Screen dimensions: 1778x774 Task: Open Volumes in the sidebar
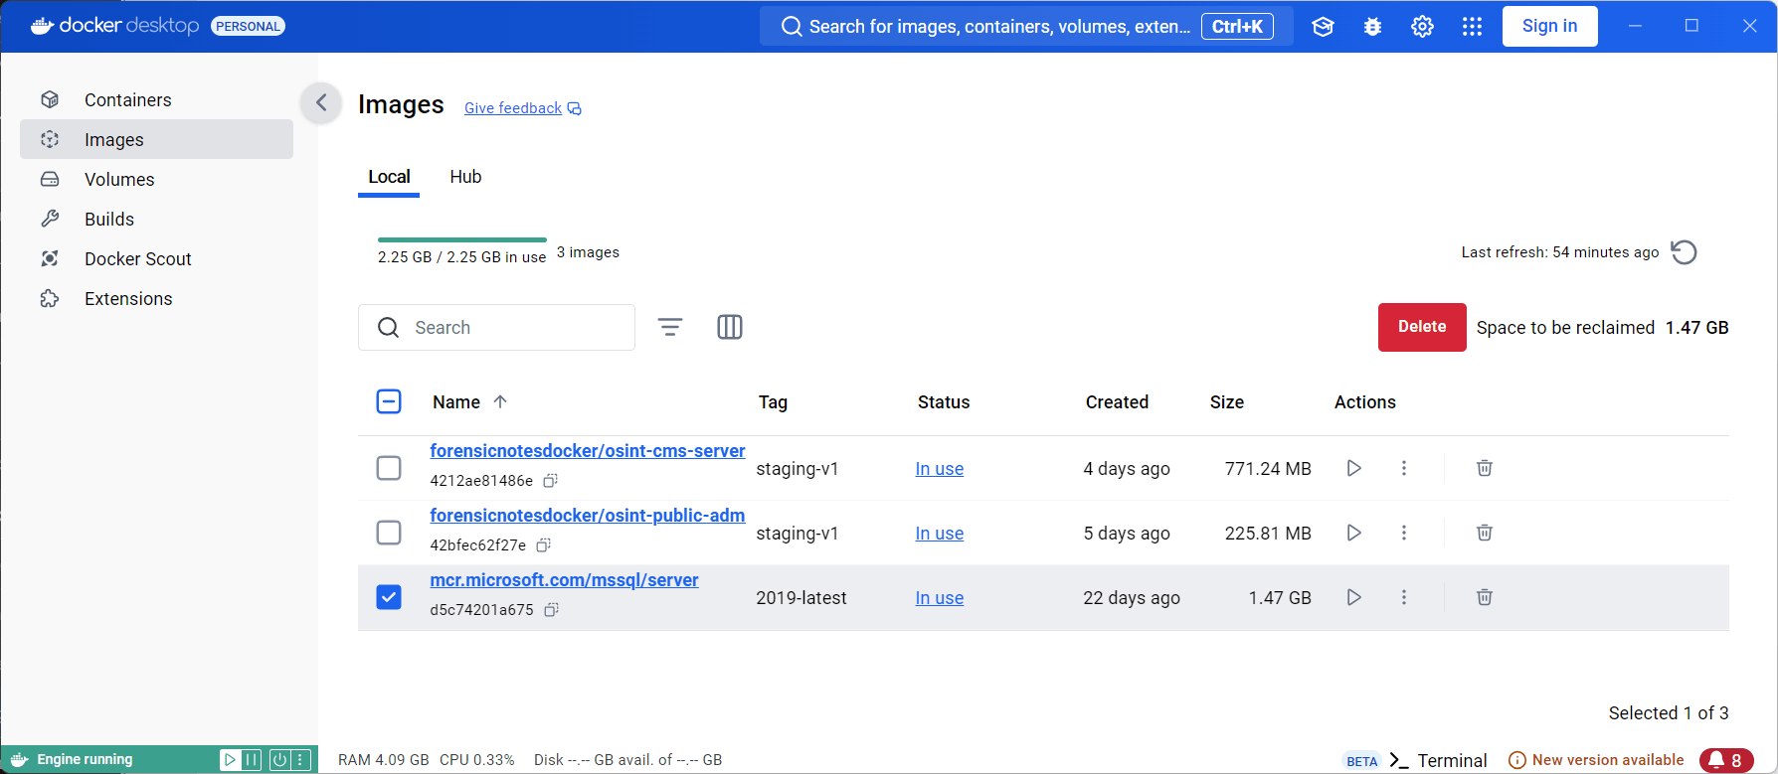tap(156, 179)
